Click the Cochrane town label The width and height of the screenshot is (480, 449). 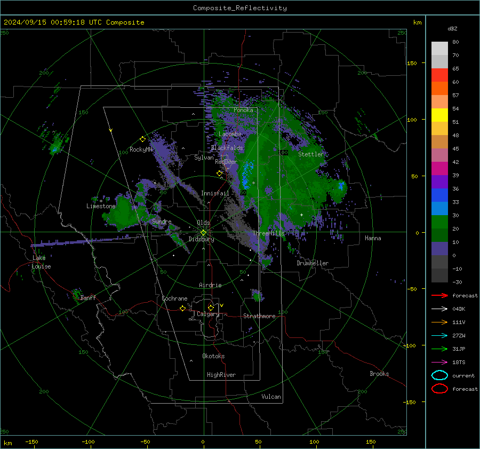174,298
